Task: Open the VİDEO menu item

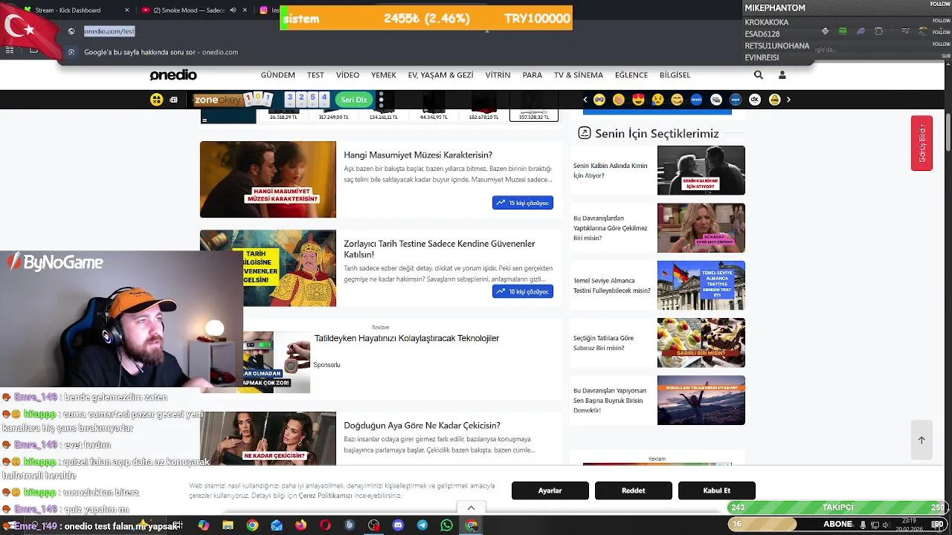Action: (347, 75)
